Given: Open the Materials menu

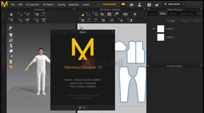Looking at the screenshot, I should (x=74, y=5).
